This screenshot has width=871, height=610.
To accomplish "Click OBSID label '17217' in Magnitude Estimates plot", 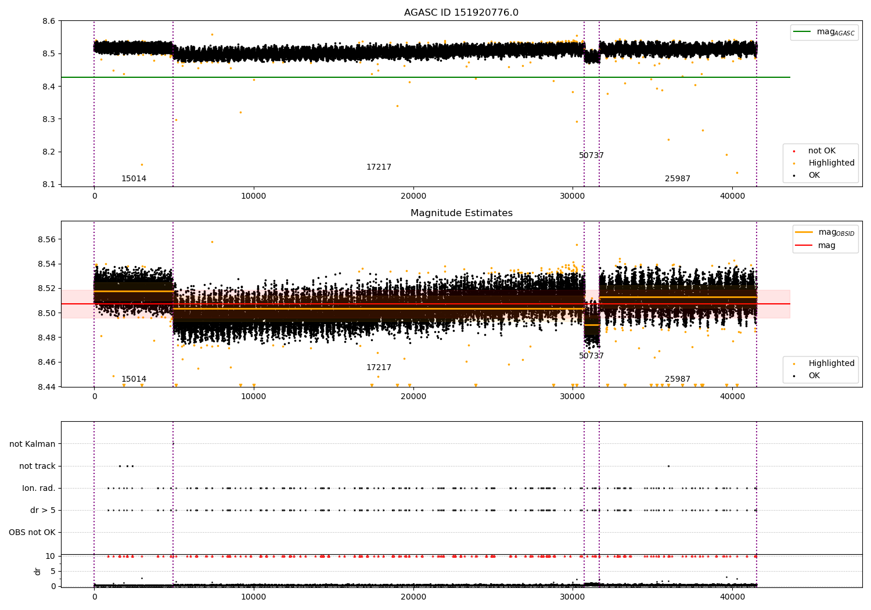I will pos(379,368).
